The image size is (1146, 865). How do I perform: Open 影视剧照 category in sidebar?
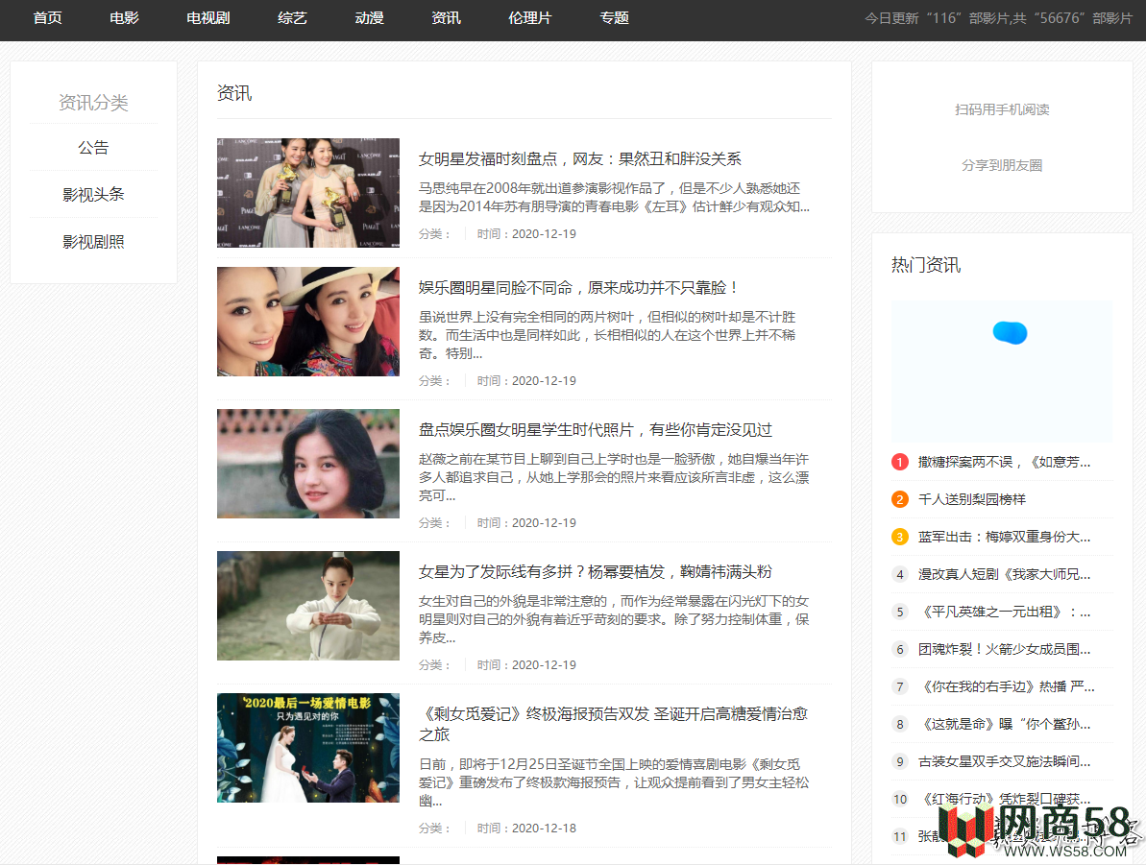coord(93,242)
